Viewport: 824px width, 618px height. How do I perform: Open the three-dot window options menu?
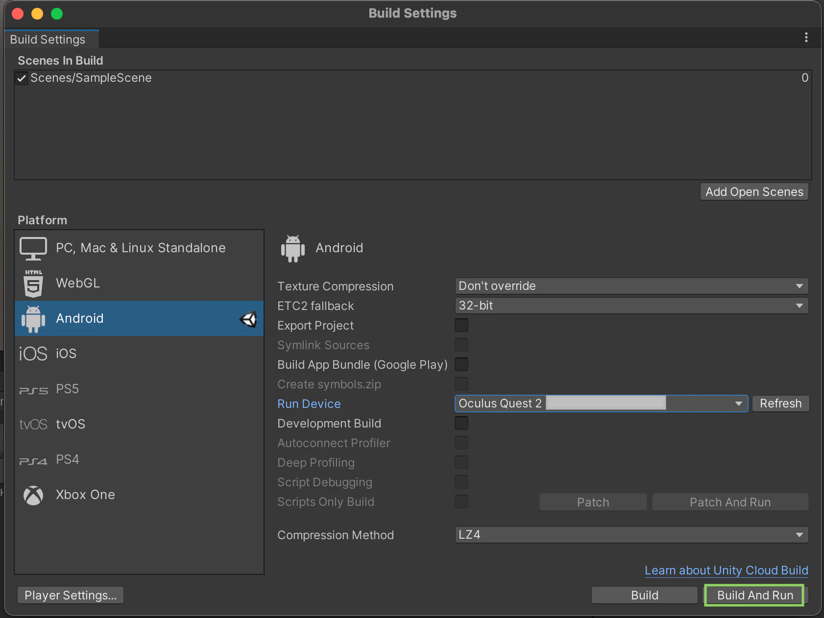[806, 38]
